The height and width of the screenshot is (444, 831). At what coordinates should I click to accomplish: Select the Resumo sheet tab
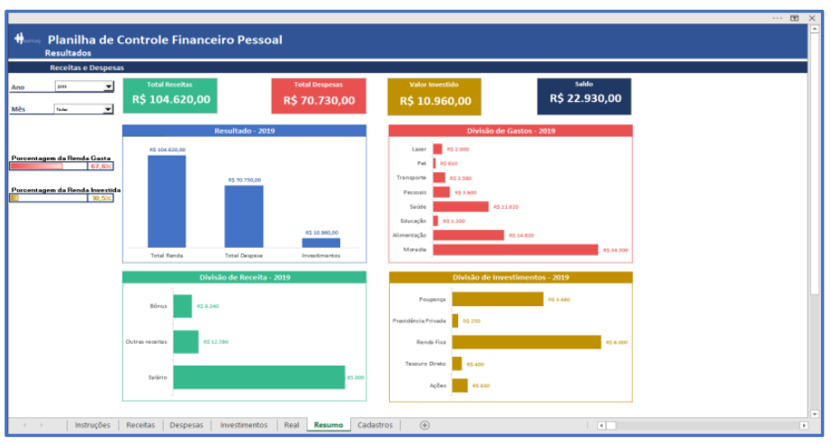(329, 425)
